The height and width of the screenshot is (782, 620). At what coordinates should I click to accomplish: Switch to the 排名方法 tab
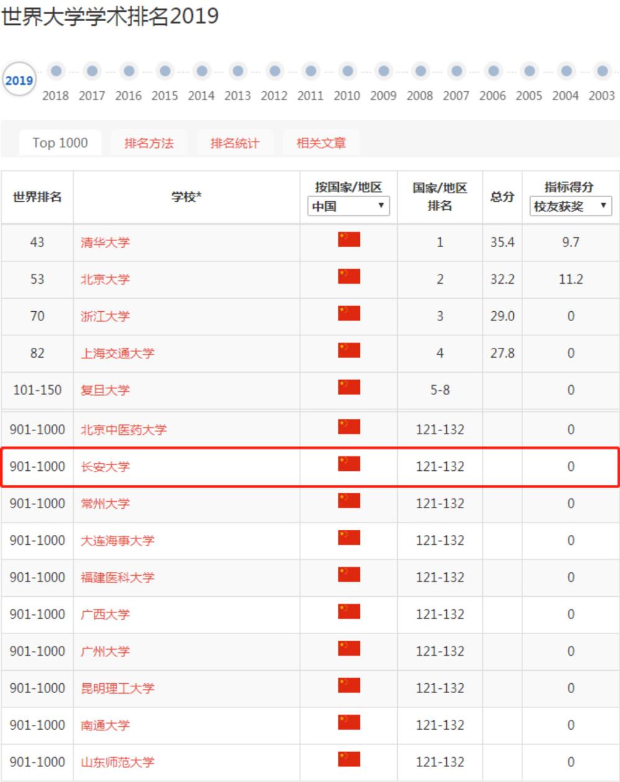coord(150,142)
